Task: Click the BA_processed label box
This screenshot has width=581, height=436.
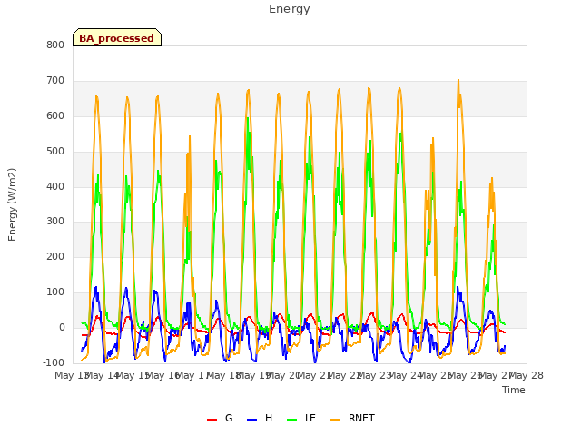Action: click(117, 37)
